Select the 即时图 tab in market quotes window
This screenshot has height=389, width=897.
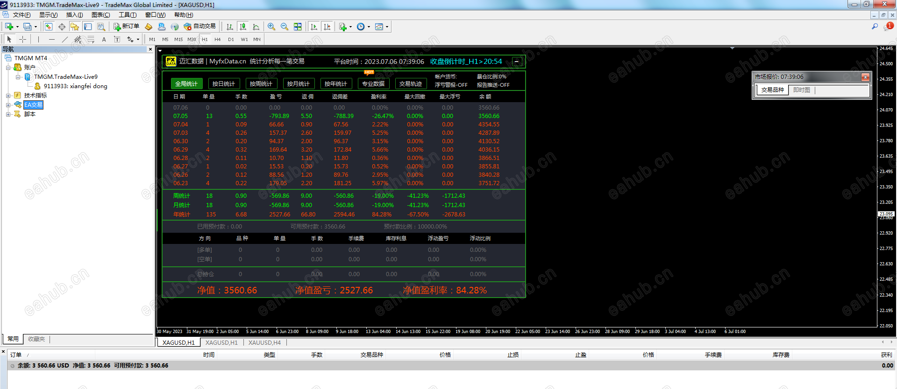coord(802,90)
